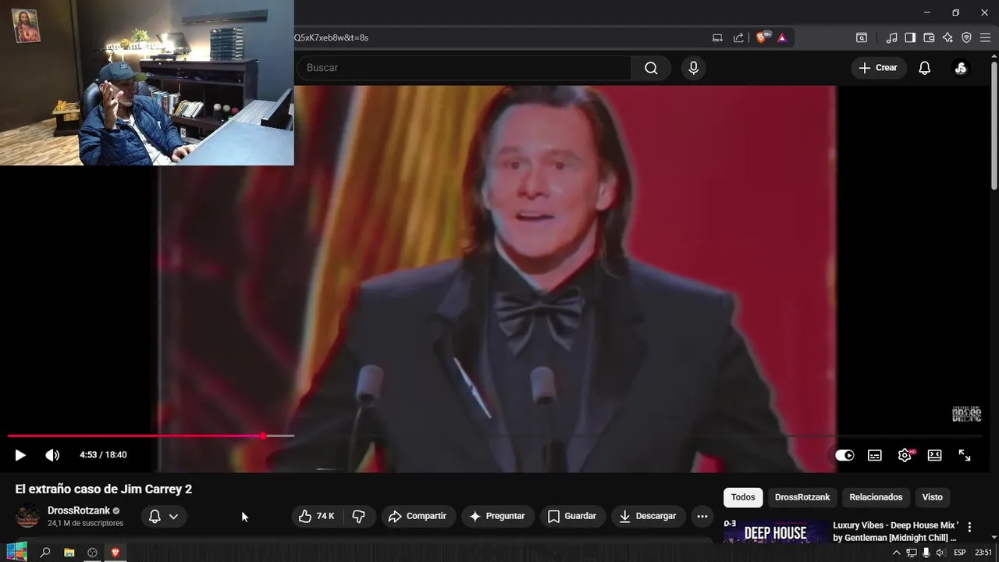
Task: Open the player settings gear
Action: [905, 455]
